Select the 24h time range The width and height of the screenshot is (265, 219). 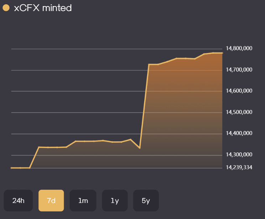coord(18,200)
